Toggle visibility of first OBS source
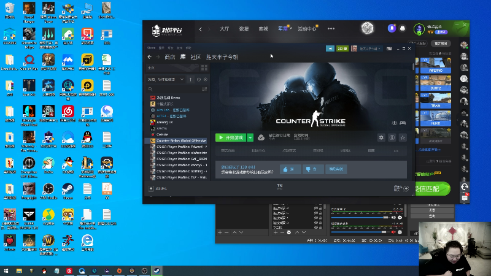Viewport: 491px width, 276px height. (x=315, y=208)
